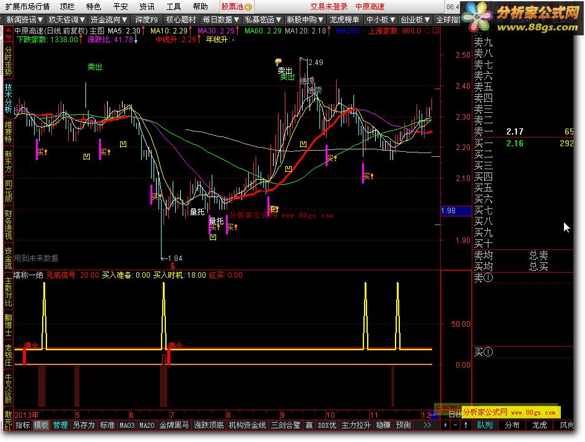The width and height of the screenshot is (585, 442).
Task: Open 财务透视 side tab
Action: pyautogui.click(x=8, y=224)
